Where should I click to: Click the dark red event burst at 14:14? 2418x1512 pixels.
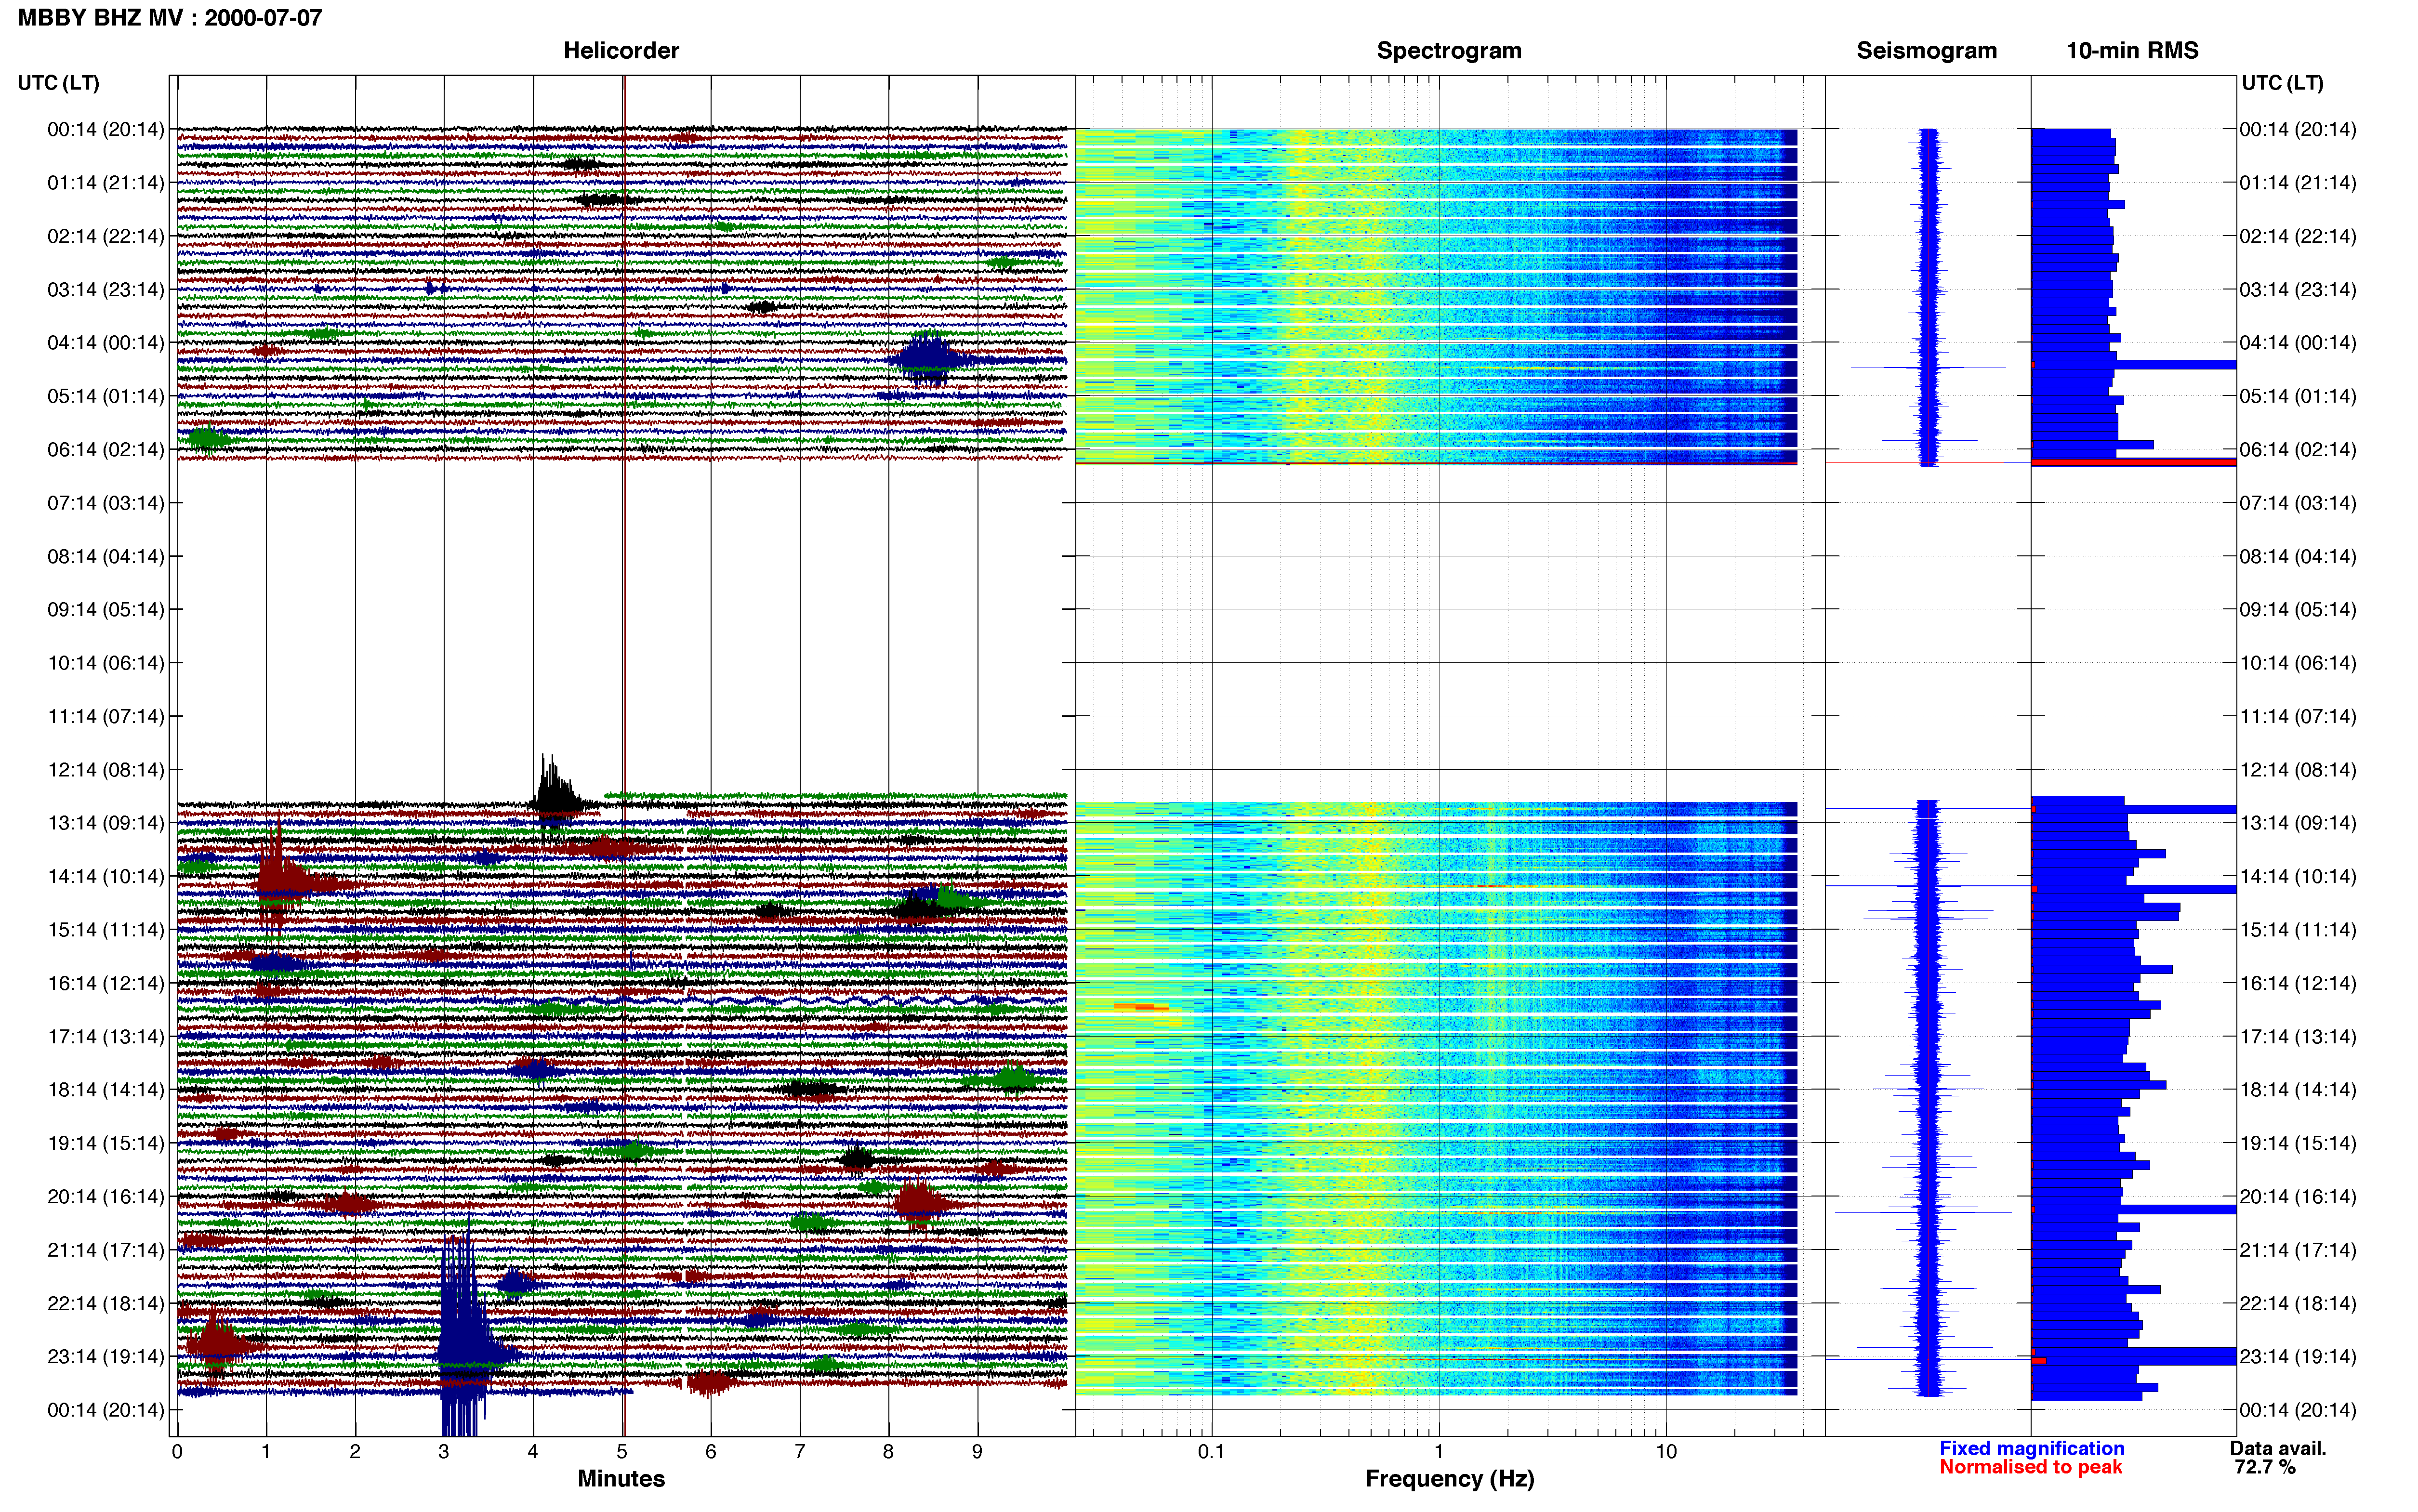[x=285, y=878]
